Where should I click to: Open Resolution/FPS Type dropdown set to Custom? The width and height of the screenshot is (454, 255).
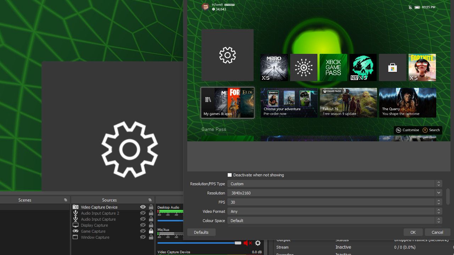(334, 184)
